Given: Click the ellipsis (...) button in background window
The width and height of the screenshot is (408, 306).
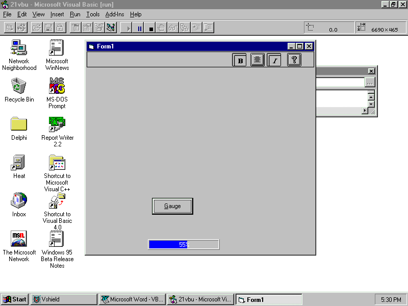Looking at the screenshot, I should (x=370, y=82).
